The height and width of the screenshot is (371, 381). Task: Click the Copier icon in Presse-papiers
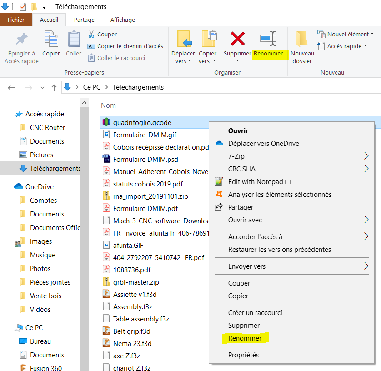[51, 39]
